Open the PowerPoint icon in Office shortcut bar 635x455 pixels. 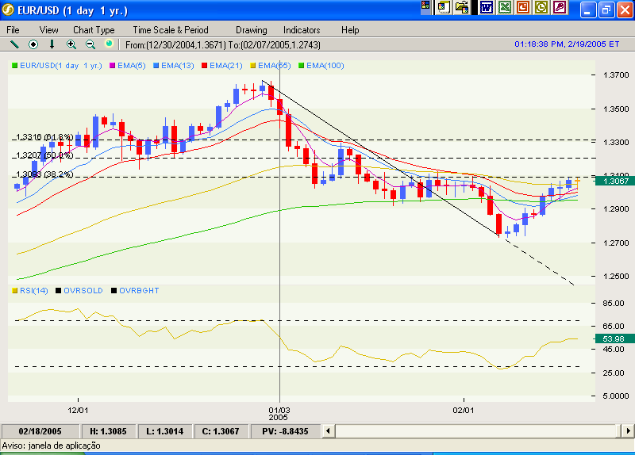coord(523,7)
